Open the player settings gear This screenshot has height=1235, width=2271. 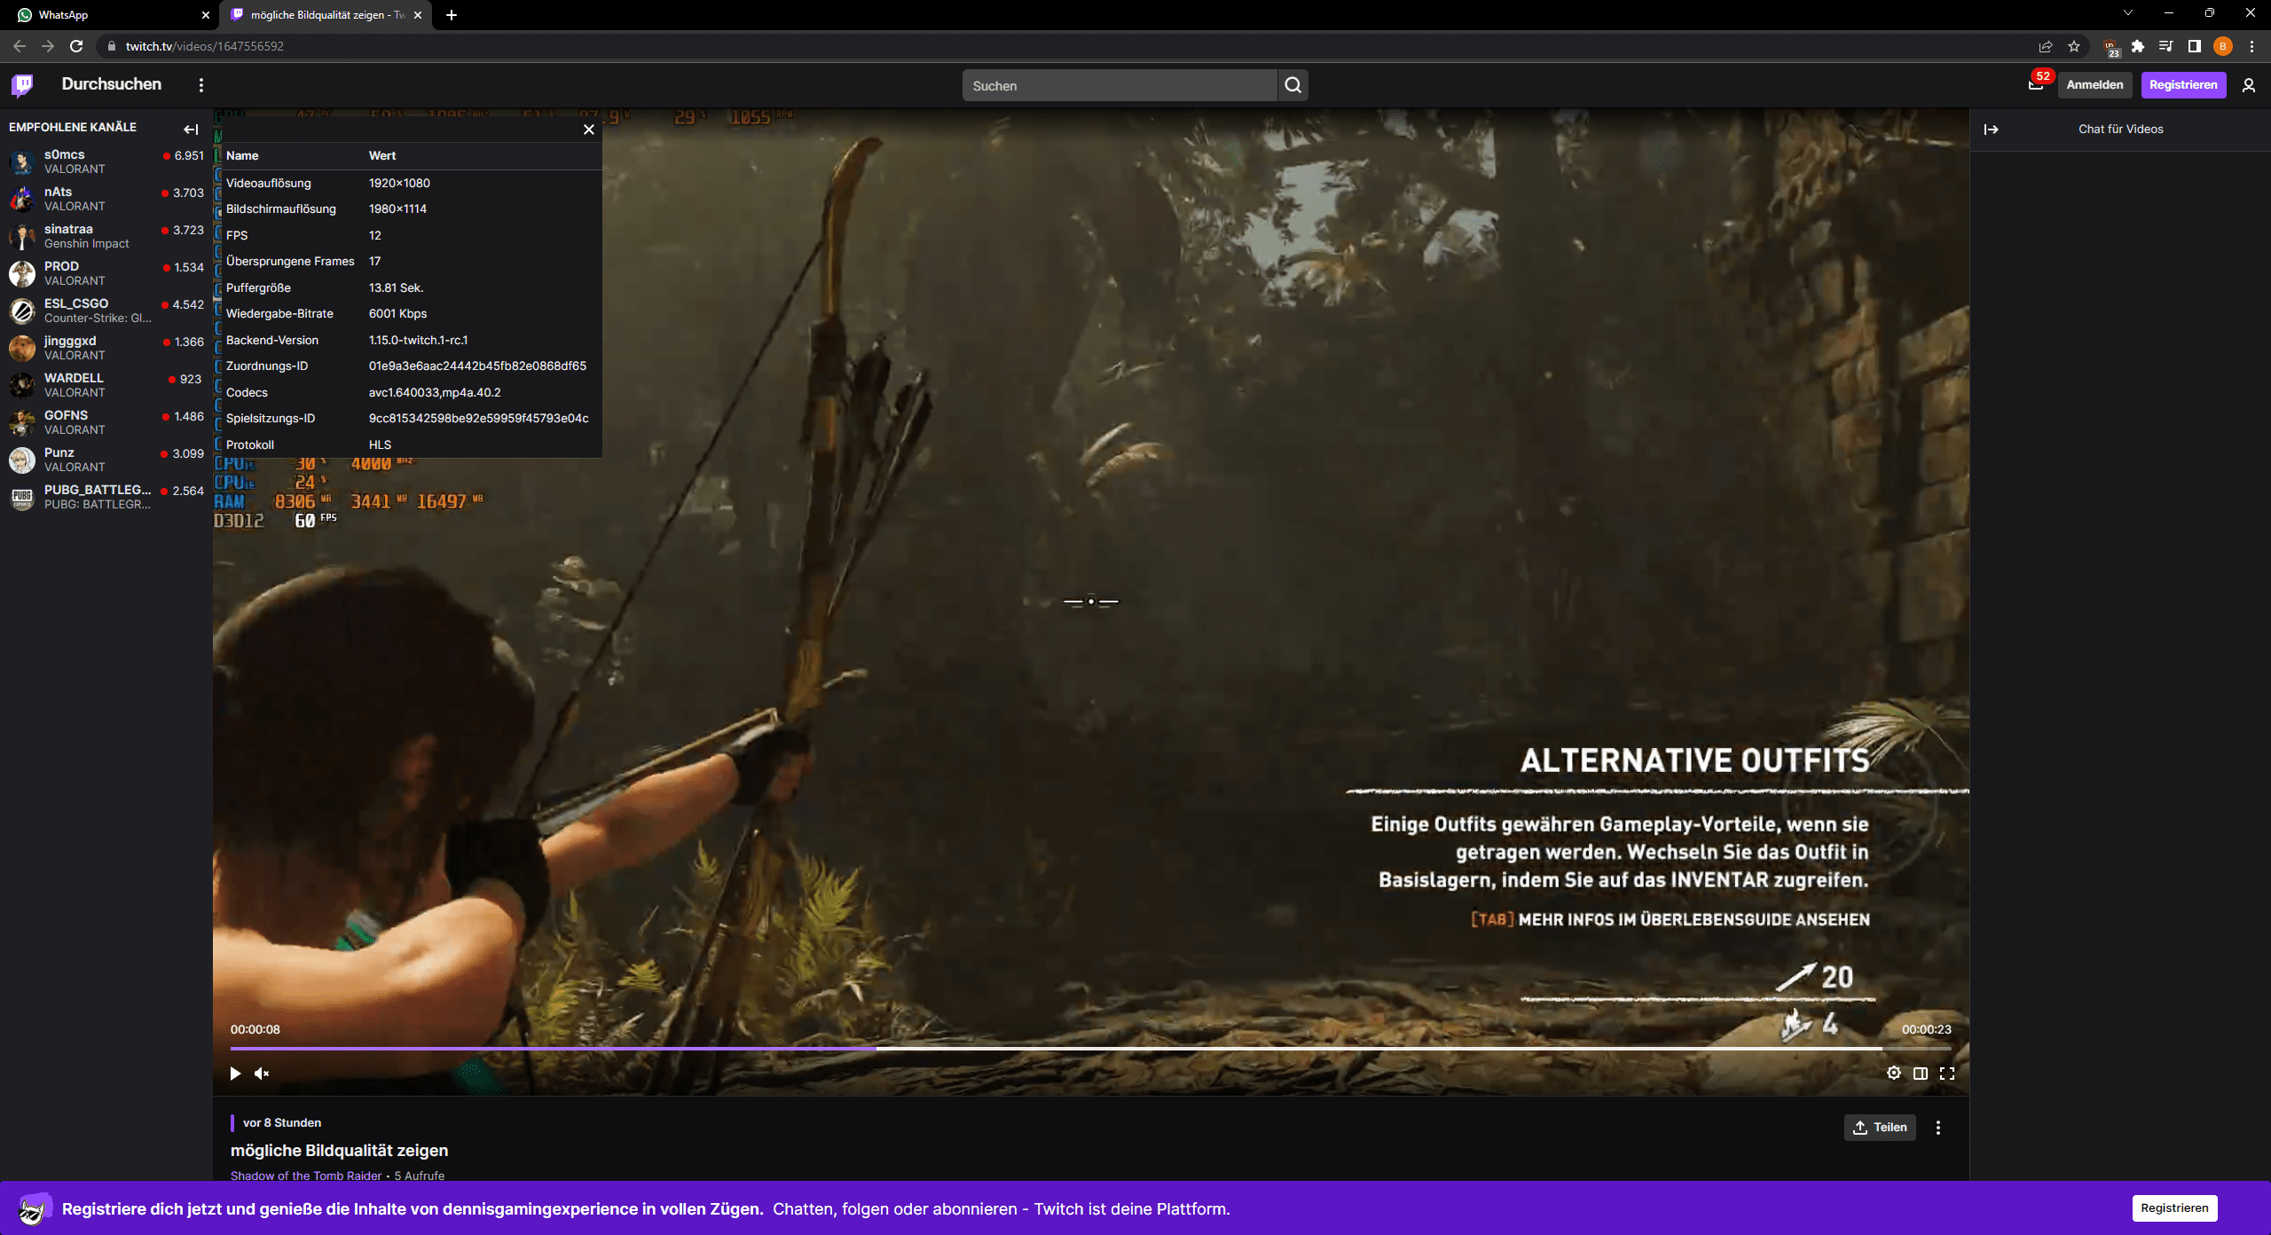[1894, 1074]
